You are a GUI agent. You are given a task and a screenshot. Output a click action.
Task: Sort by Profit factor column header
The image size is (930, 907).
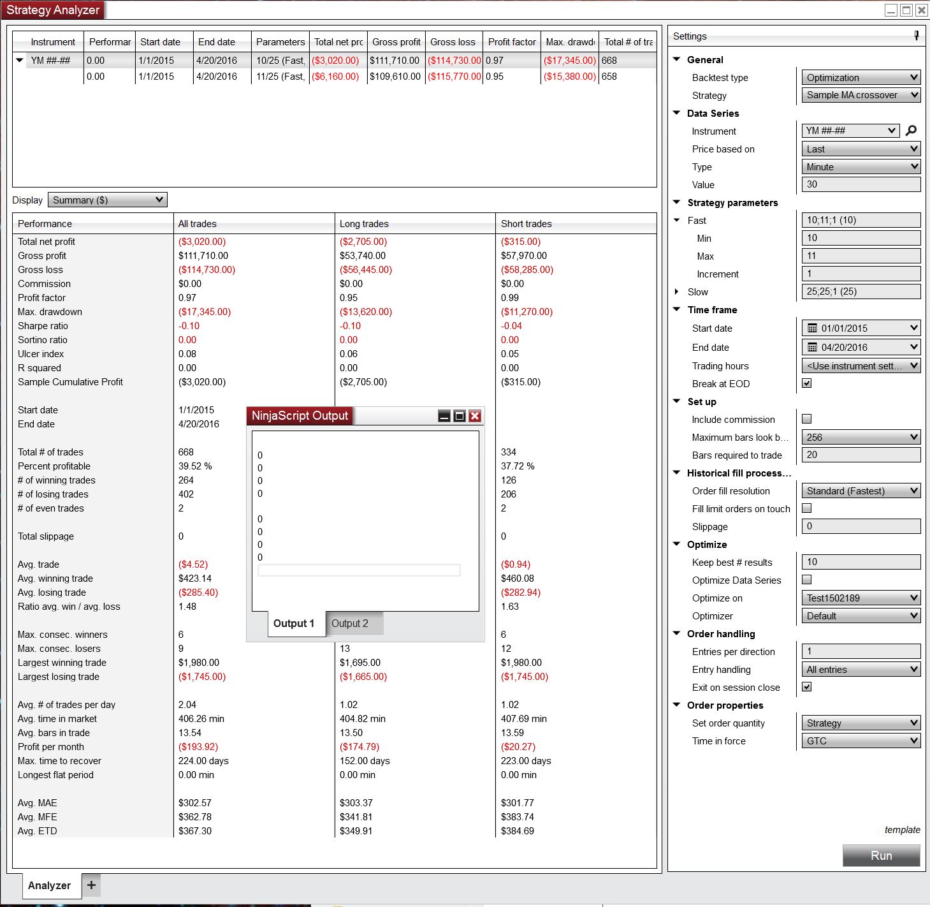[512, 42]
